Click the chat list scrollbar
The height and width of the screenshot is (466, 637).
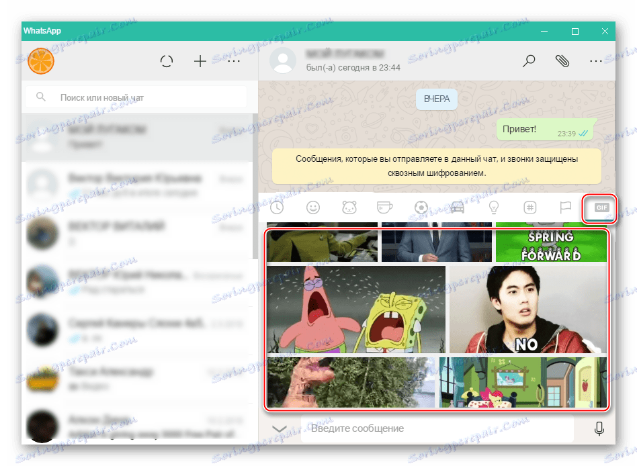point(255,186)
